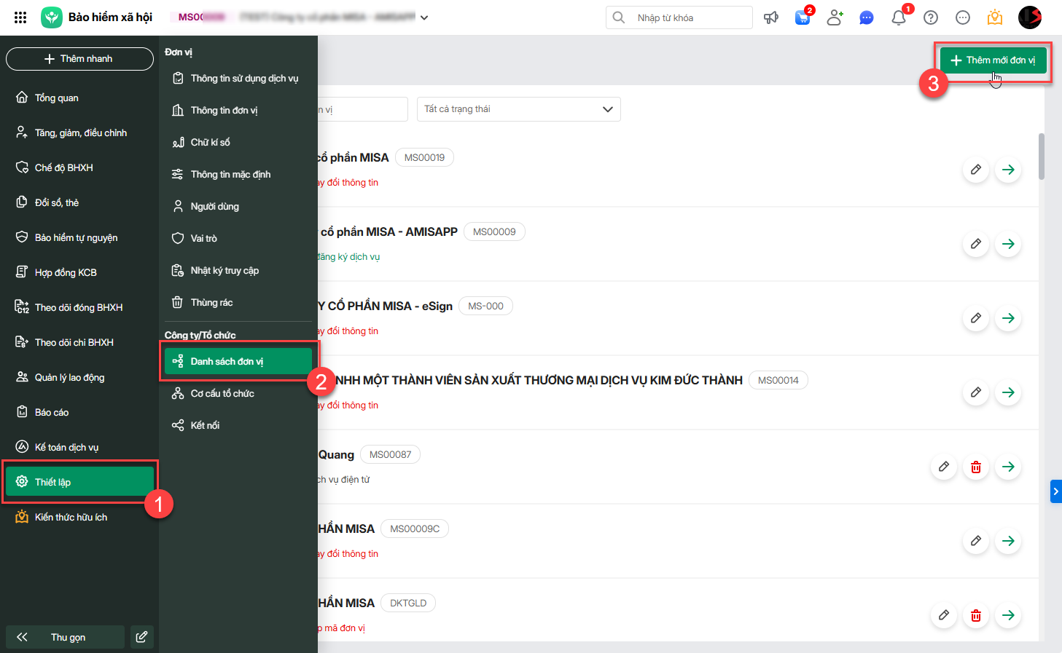Open unit DKTGLD with arrow icon
The image size is (1062, 653).
[1008, 615]
